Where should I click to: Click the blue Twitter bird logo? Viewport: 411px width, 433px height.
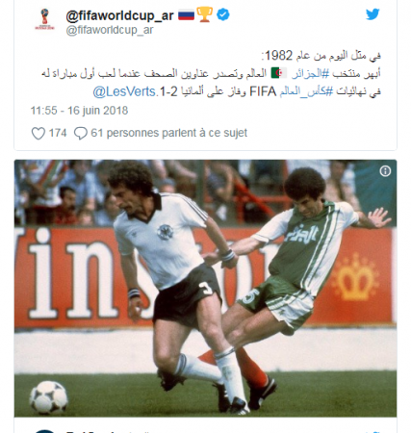click(x=372, y=14)
